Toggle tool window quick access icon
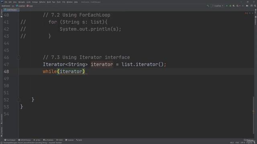The width and height of the screenshot is (257, 144). pos(1,142)
